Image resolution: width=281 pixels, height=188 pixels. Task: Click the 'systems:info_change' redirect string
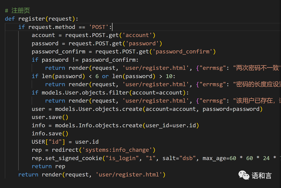point(118,150)
